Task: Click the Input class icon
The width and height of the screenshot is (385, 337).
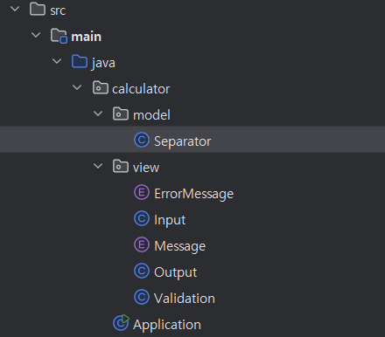Action: (142, 218)
